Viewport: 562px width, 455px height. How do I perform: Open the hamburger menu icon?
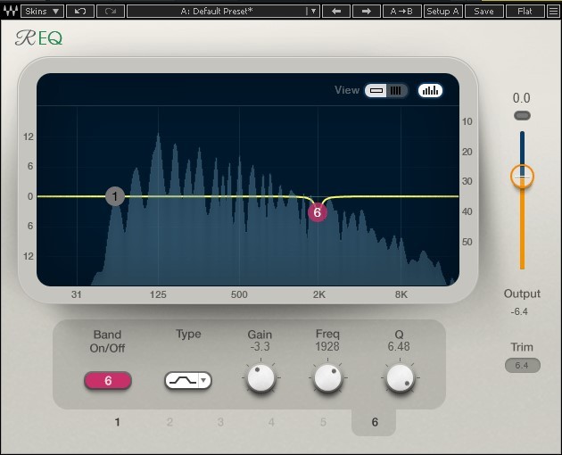554,11
